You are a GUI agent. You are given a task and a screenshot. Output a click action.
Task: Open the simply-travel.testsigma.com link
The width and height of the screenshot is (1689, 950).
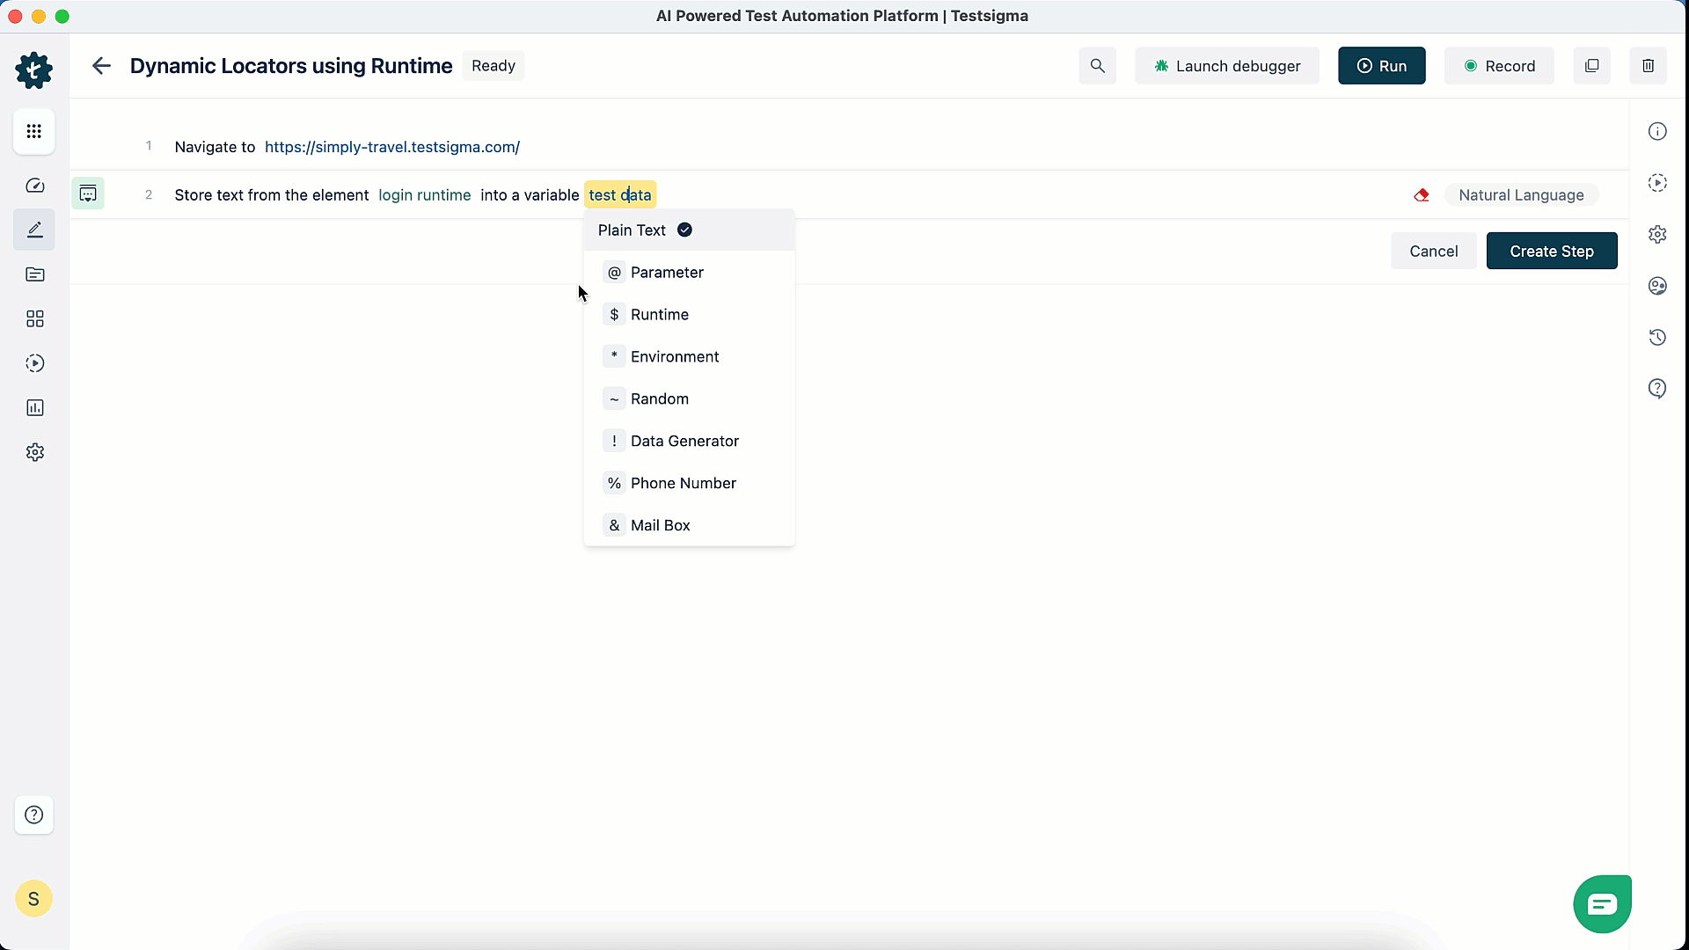pos(392,147)
